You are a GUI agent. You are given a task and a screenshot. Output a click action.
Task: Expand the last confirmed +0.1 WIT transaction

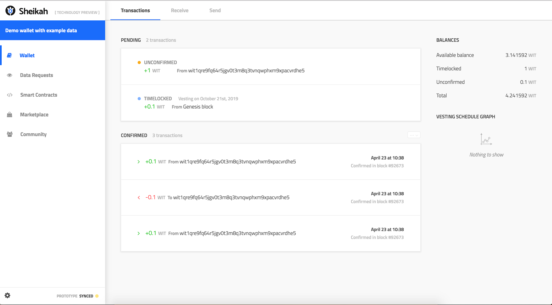(139, 233)
